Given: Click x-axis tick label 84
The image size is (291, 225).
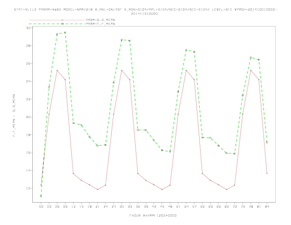Looking at the screenshot, I should [267, 207].
